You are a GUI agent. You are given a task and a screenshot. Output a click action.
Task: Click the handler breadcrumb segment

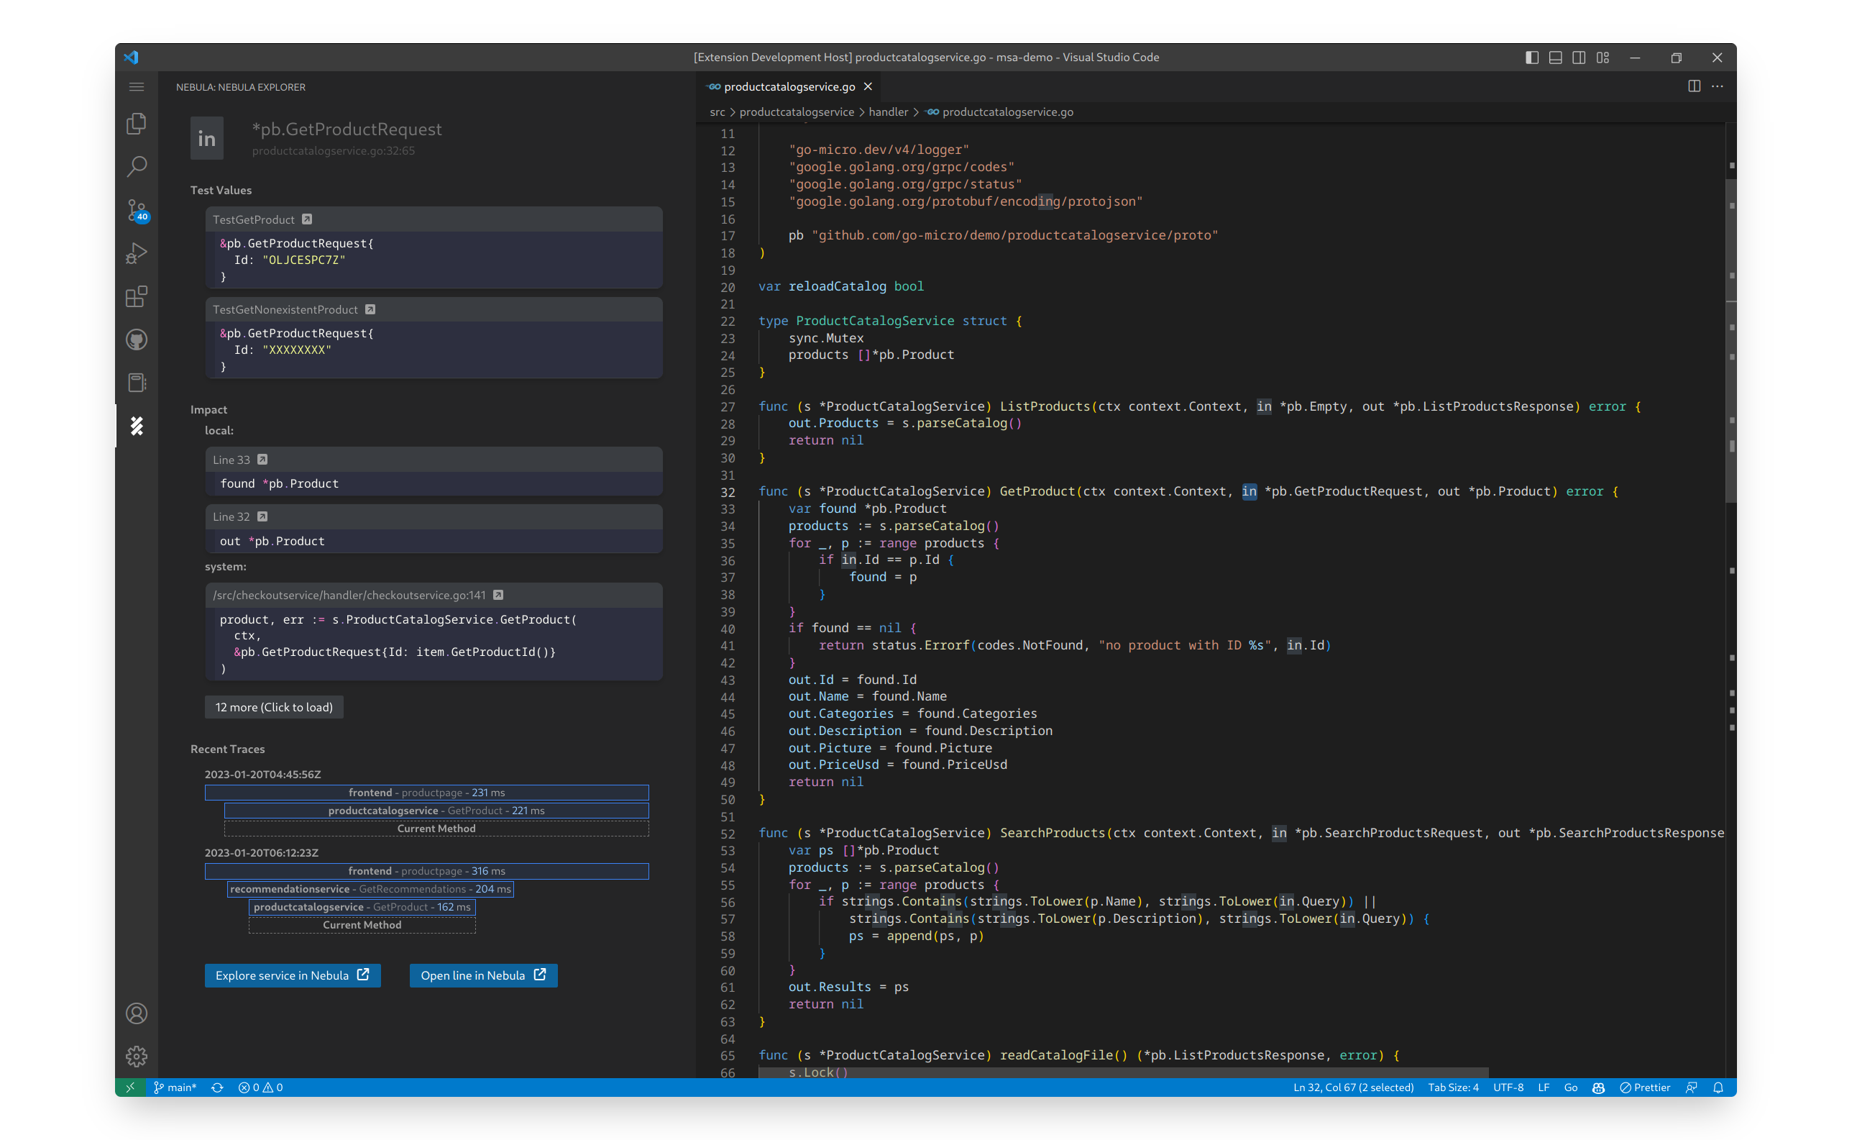pos(888,111)
